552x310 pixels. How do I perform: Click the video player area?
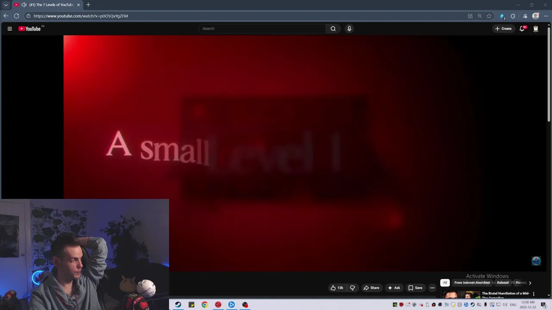pyautogui.click(x=305, y=153)
